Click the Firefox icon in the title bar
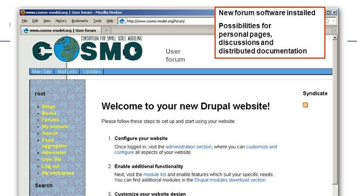 (23, 12)
